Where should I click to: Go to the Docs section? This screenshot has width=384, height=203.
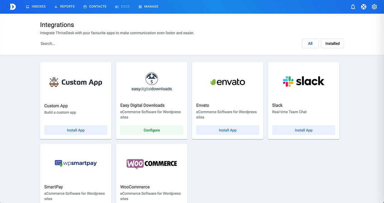pos(122,6)
